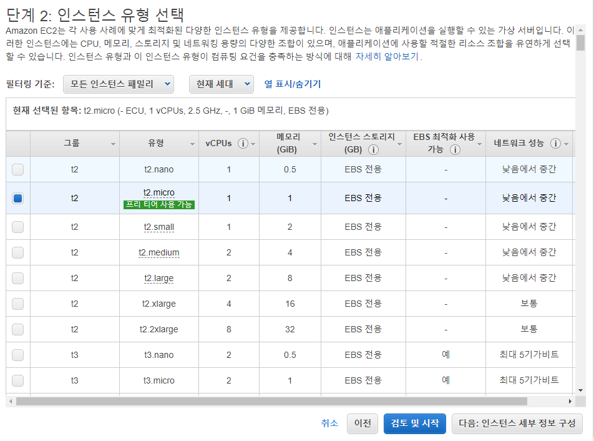Viewport: 594px width, 441px height.
Task: Go back with the 이전 button
Action: [x=363, y=424]
